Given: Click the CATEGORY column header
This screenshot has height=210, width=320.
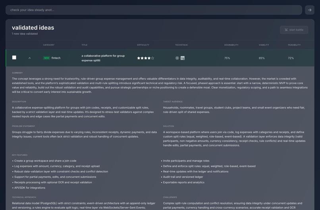Looking at the screenshot, I should pyautogui.click(x=48, y=45).
